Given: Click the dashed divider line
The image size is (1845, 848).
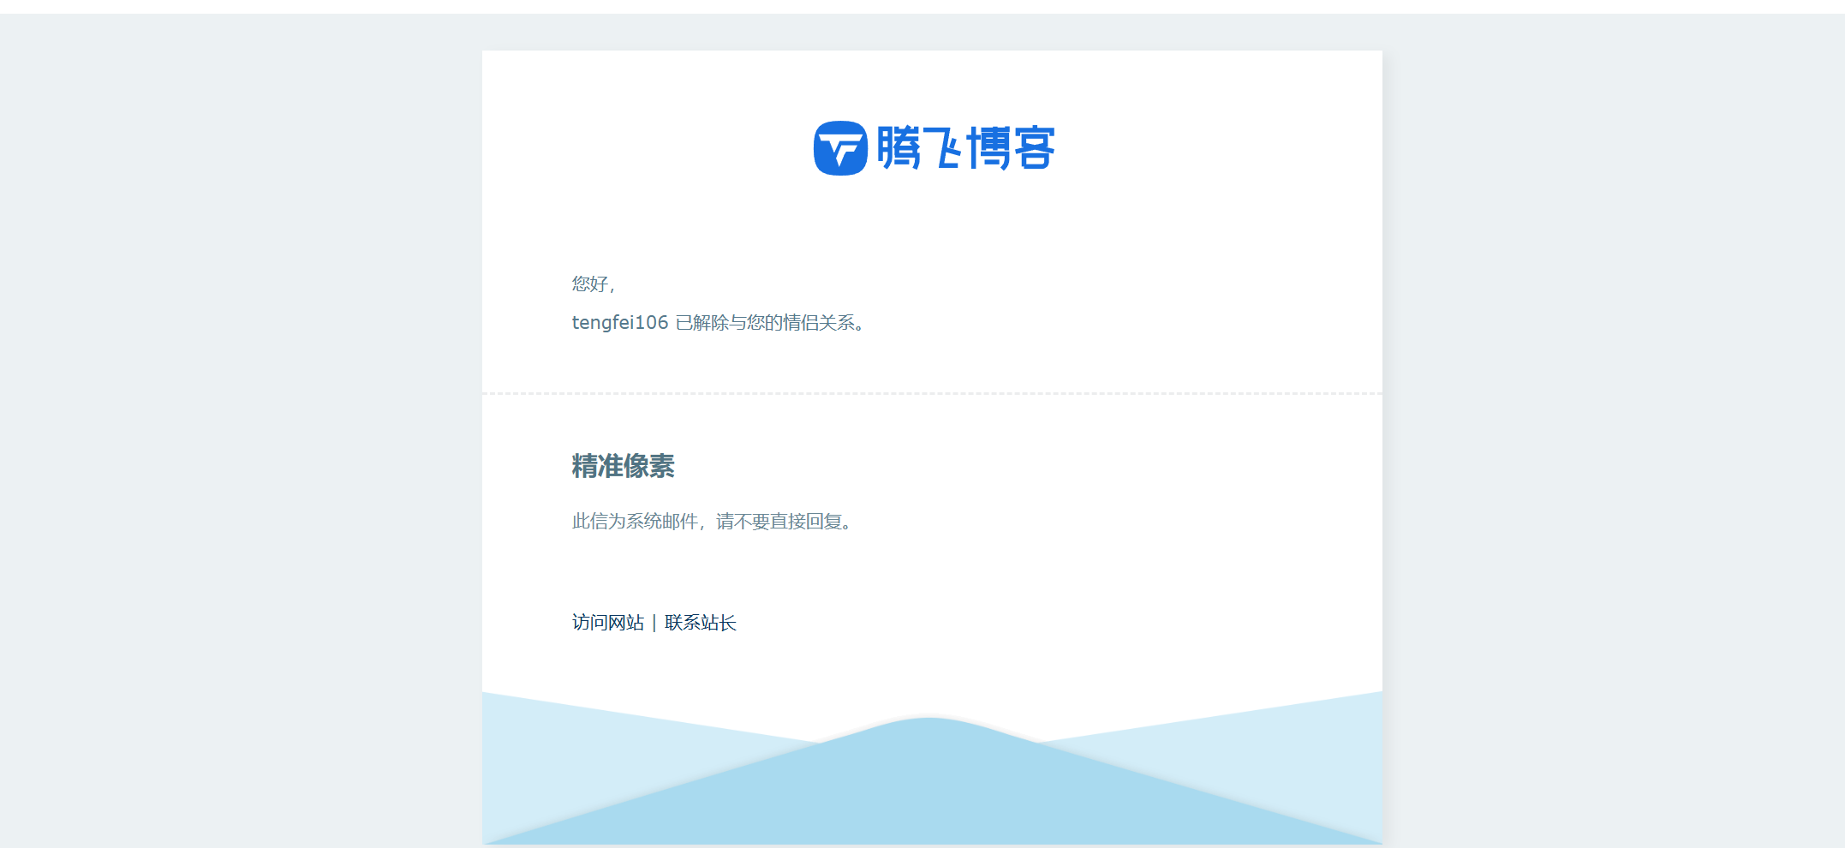Looking at the screenshot, I should (932, 394).
